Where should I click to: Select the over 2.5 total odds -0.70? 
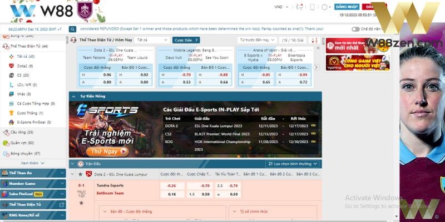point(228,186)
